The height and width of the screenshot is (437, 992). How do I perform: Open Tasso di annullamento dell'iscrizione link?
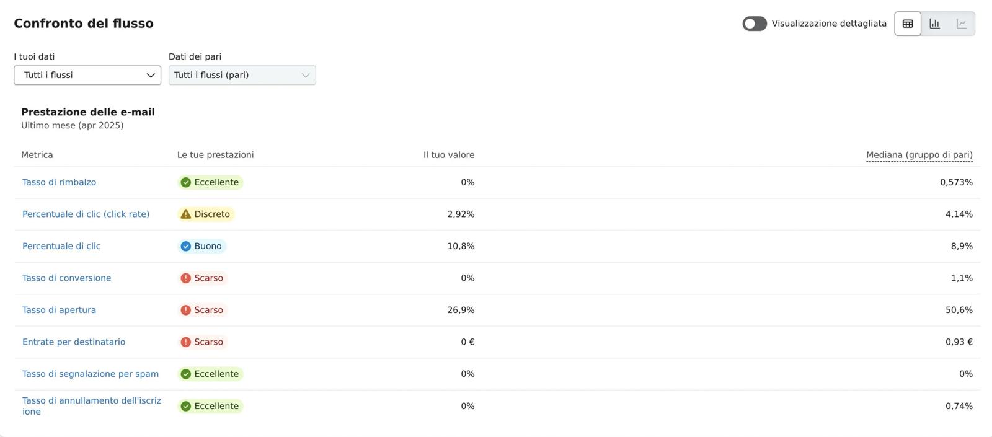92,406
